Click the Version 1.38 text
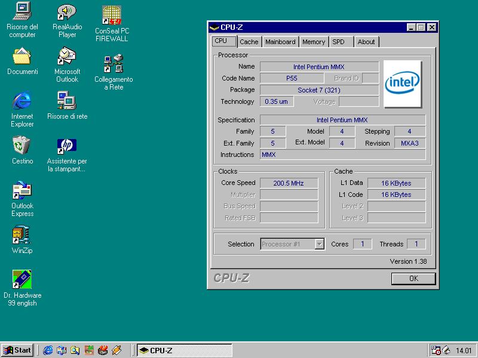 tap(408, 261)
